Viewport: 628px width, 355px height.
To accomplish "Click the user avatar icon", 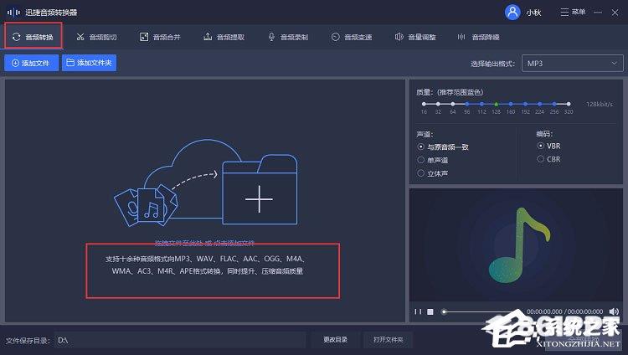I will tap(512, 12).
